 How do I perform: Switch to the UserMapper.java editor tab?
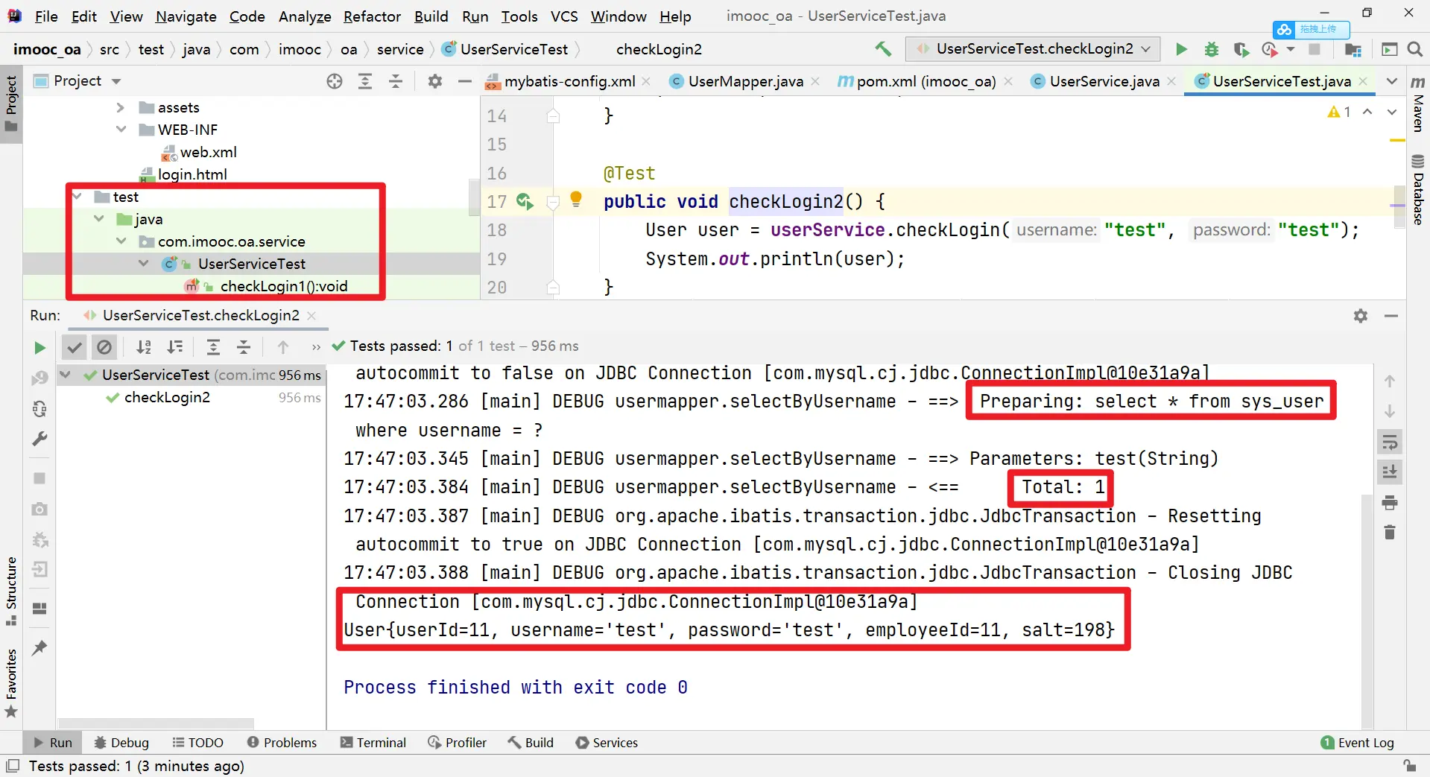(744, 81)
